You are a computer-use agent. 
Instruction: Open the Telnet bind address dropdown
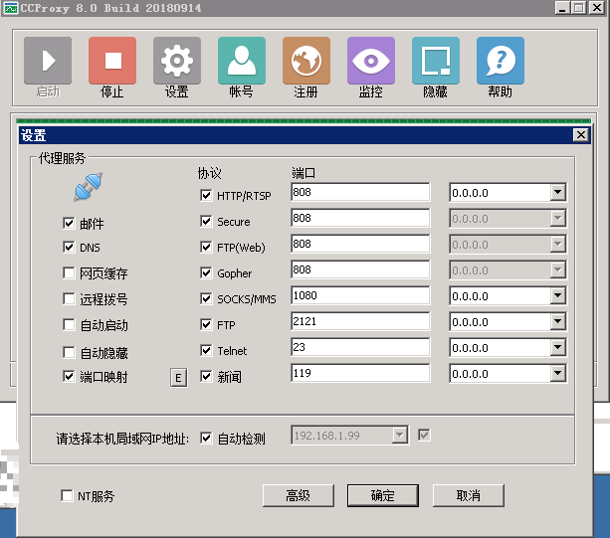tap(558, 347)
